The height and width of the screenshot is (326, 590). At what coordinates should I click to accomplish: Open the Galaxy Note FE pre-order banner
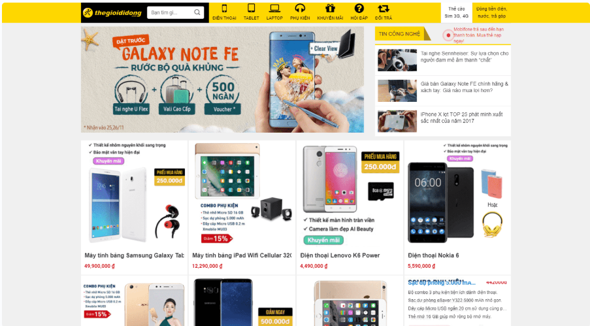[222, 80]
